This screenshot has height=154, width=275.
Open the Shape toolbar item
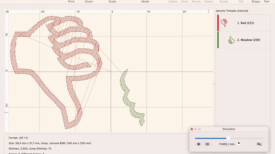pos(256,2)
